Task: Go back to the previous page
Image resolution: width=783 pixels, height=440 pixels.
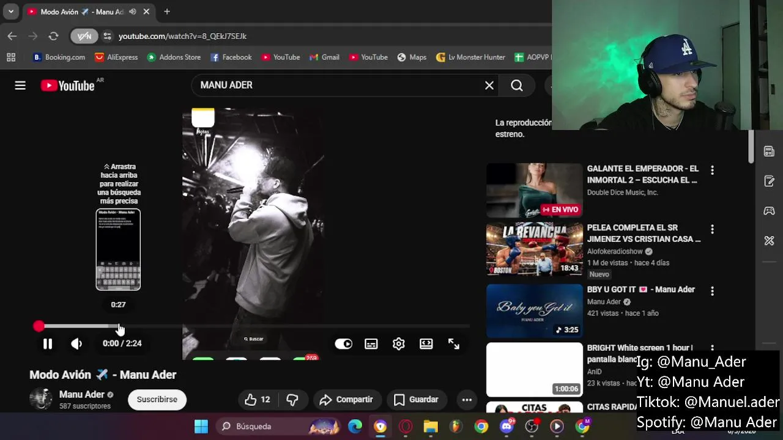Action: coord(12,36)
